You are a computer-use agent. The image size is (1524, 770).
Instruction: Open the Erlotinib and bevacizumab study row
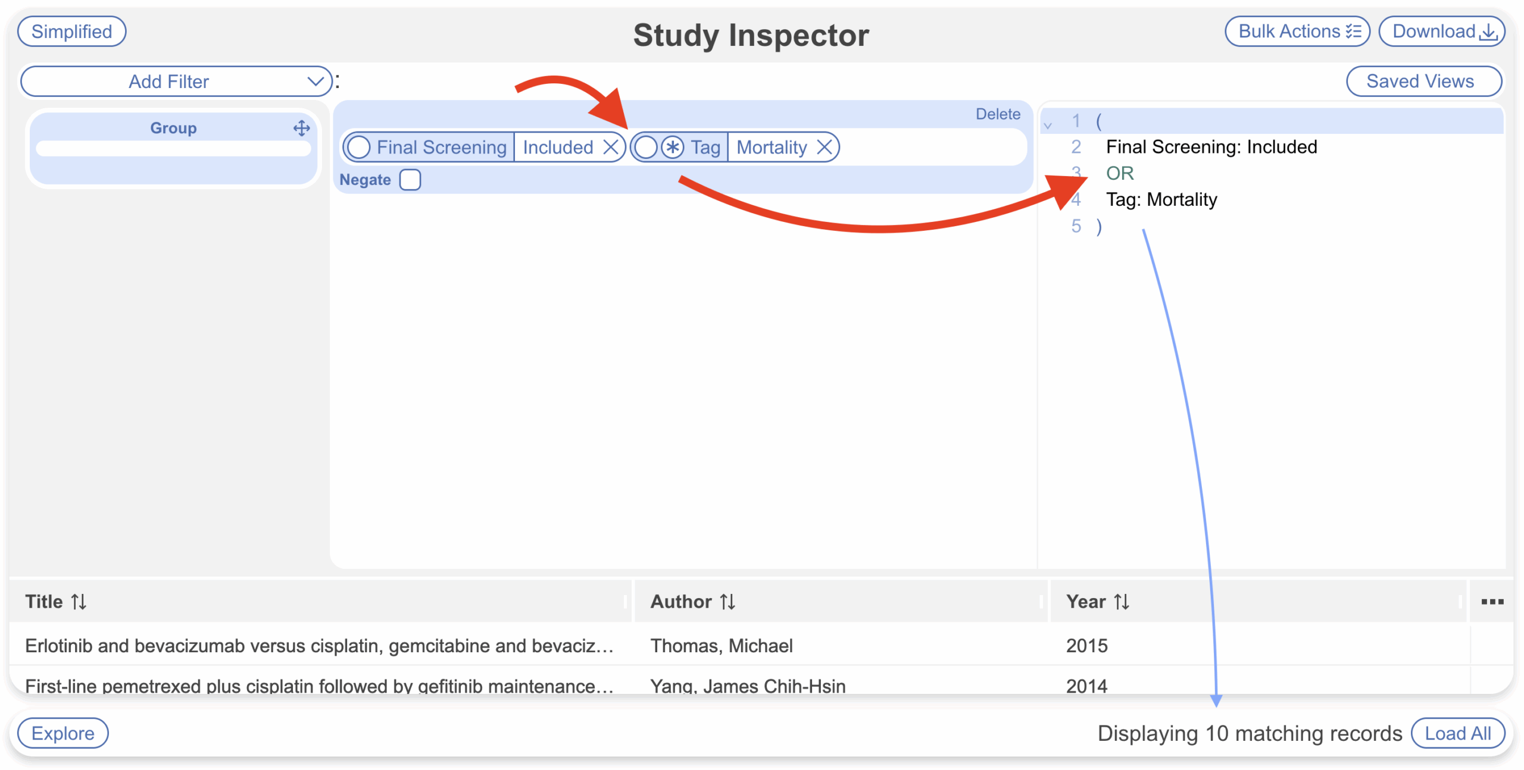[x=319, y=646]
